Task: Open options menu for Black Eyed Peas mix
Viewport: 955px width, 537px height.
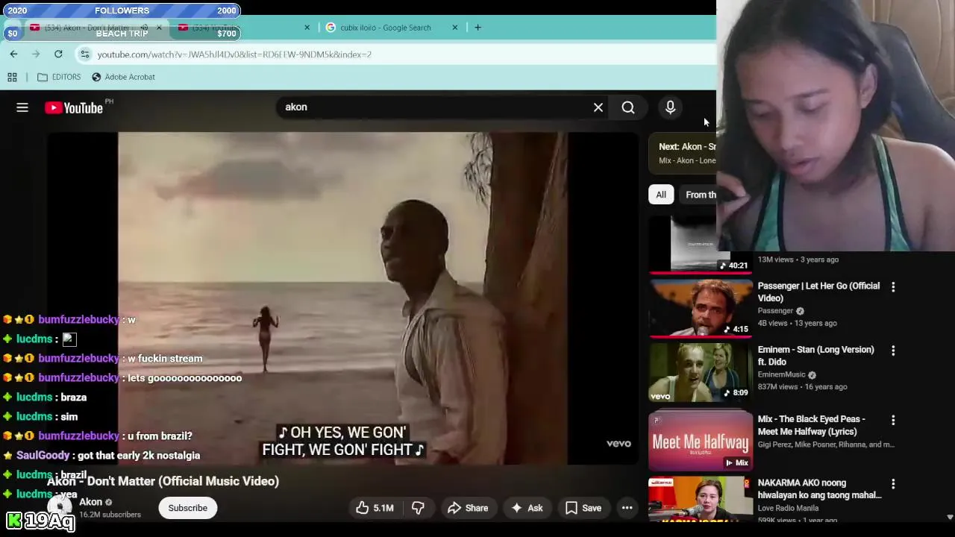Action: [893, 420]
